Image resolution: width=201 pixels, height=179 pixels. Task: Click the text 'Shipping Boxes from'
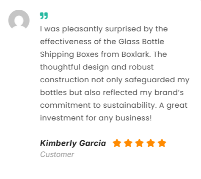(80, 54)
